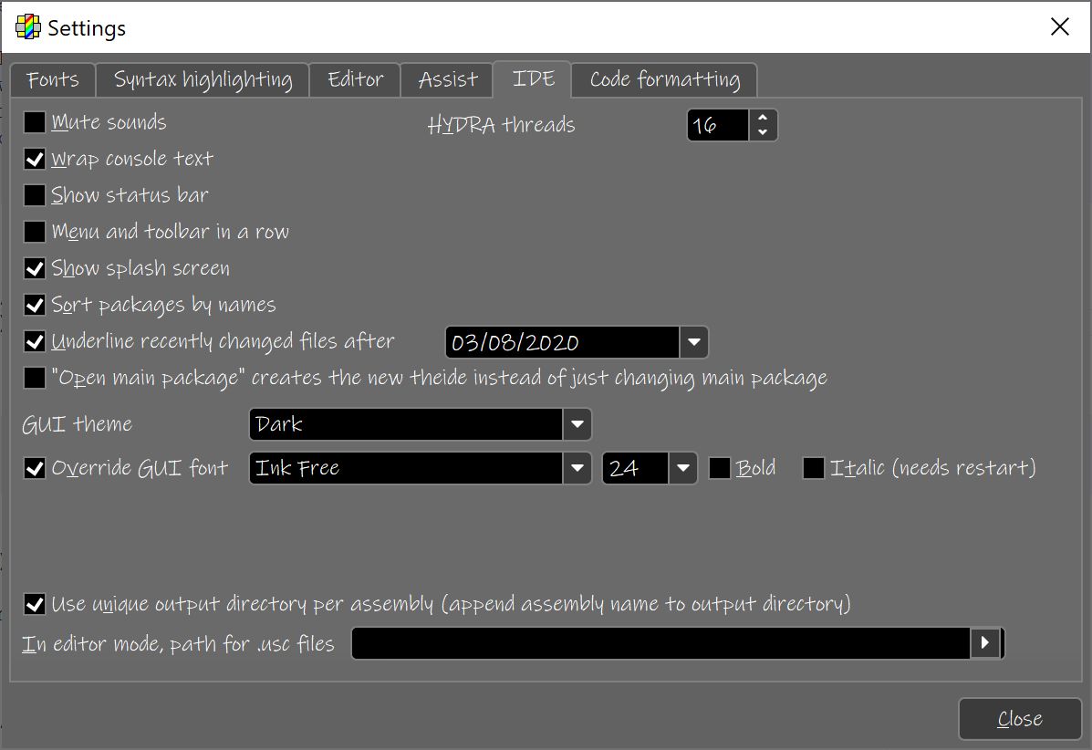Toggle Sort packages by names
1092x750 pixels.
pos(35,305)
